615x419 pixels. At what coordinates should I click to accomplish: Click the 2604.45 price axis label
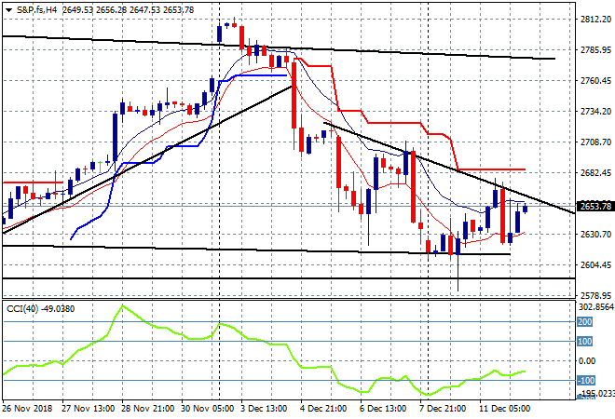click(x=595, y=265)
